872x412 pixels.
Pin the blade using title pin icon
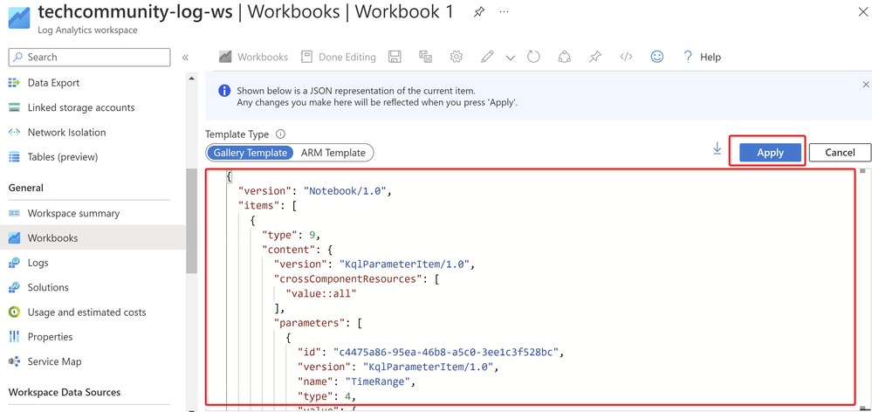478,12
